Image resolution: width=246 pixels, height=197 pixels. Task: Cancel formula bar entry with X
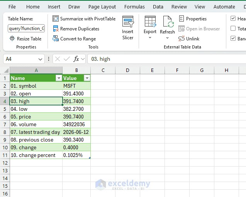point(58,59)
